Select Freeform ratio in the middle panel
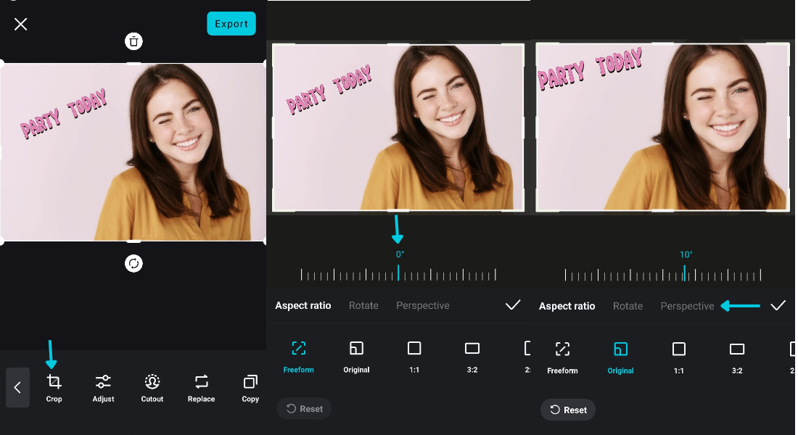This screenshot has width=798, height=435. (299, 357)
